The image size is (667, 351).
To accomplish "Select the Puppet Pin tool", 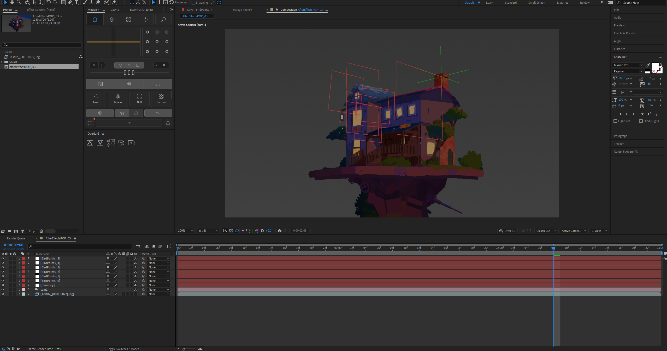I will 114,2.
